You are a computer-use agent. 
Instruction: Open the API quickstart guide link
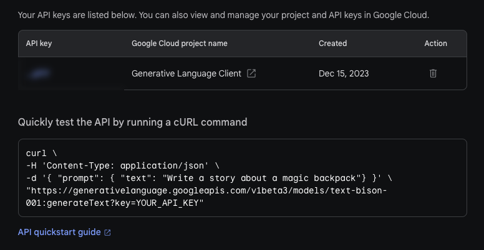59,232
